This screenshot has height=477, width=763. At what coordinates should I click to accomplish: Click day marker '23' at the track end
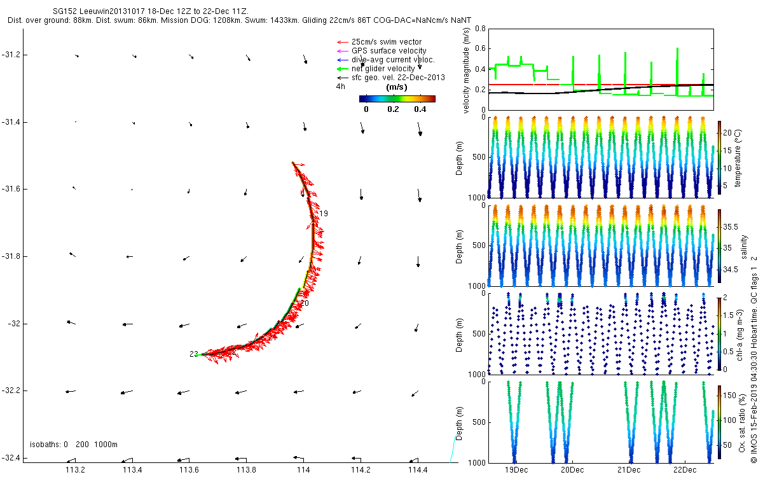tap(193, 354)
